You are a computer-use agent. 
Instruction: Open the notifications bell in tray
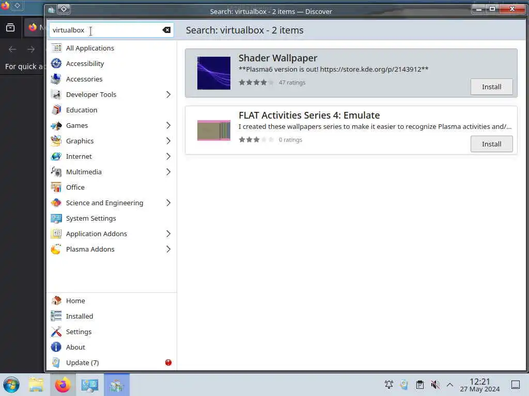pos(389,385)
